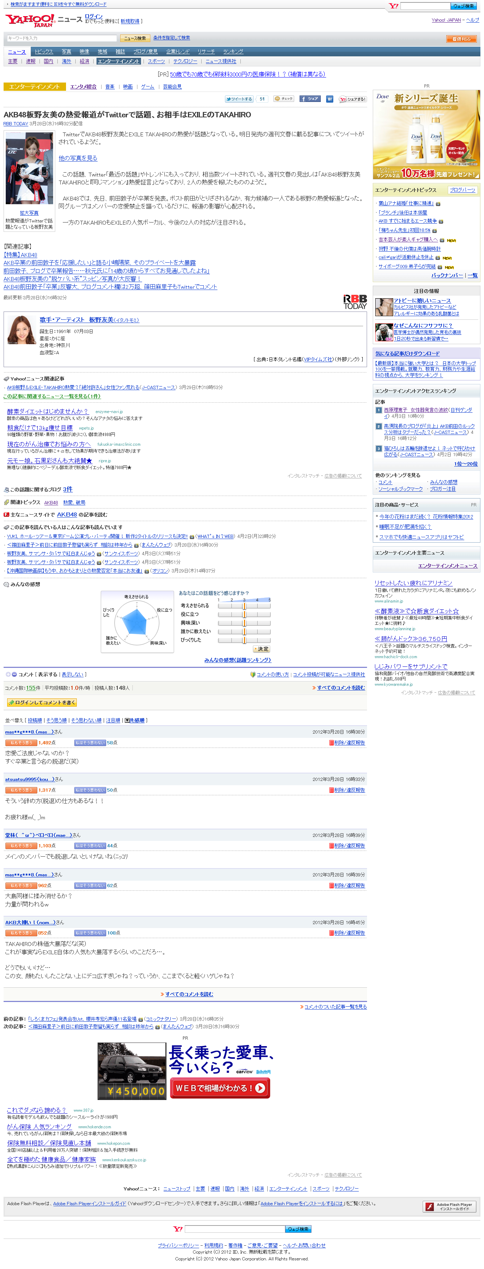Sort comments by 注目順

(x=113, y=720)
